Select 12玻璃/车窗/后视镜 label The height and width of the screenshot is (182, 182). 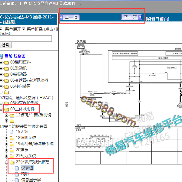pos(34,115)
